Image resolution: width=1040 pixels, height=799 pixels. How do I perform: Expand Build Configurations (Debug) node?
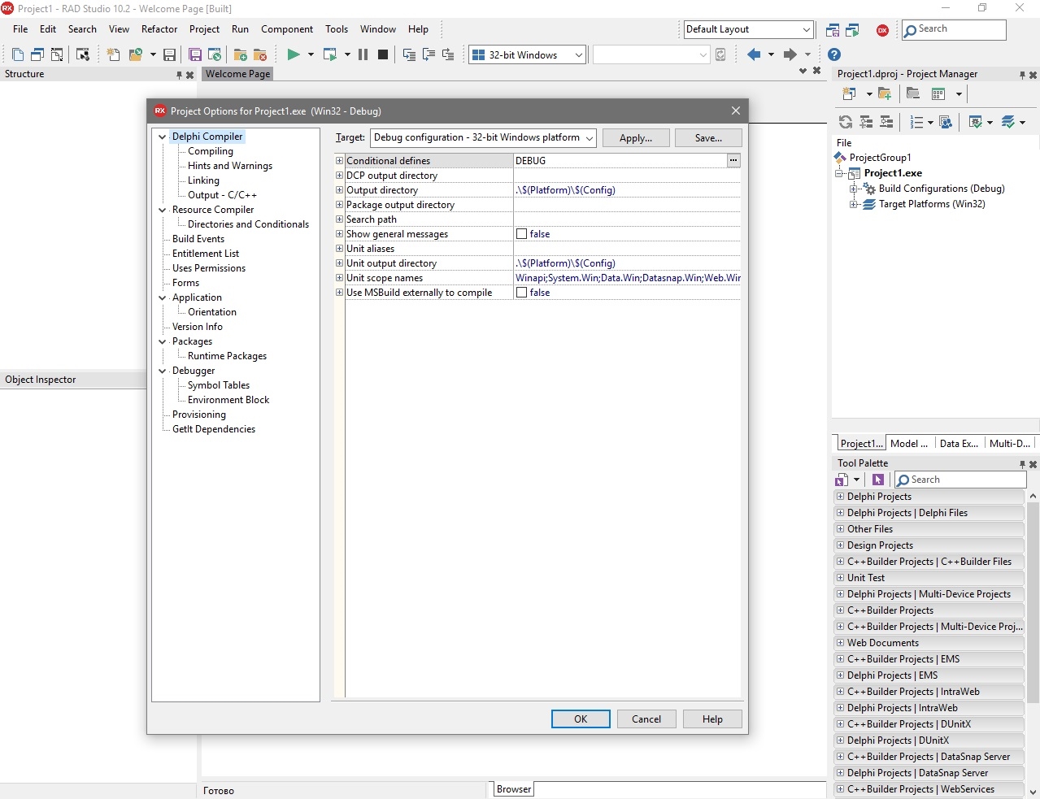(x=854, y=189)
